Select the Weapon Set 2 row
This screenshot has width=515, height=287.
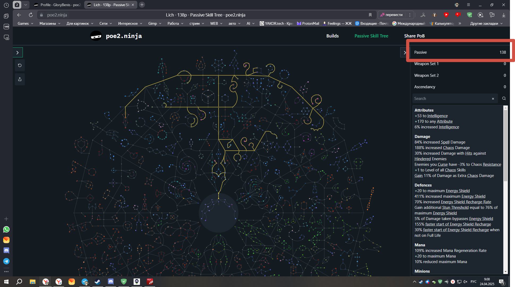460,75
